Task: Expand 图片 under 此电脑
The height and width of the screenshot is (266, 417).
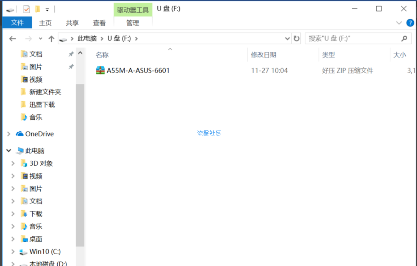Action: tap(13, 188)
